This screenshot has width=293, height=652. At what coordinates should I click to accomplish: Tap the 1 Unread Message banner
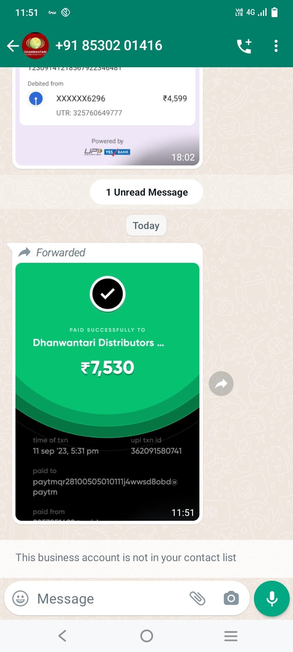tap(146, 192)
